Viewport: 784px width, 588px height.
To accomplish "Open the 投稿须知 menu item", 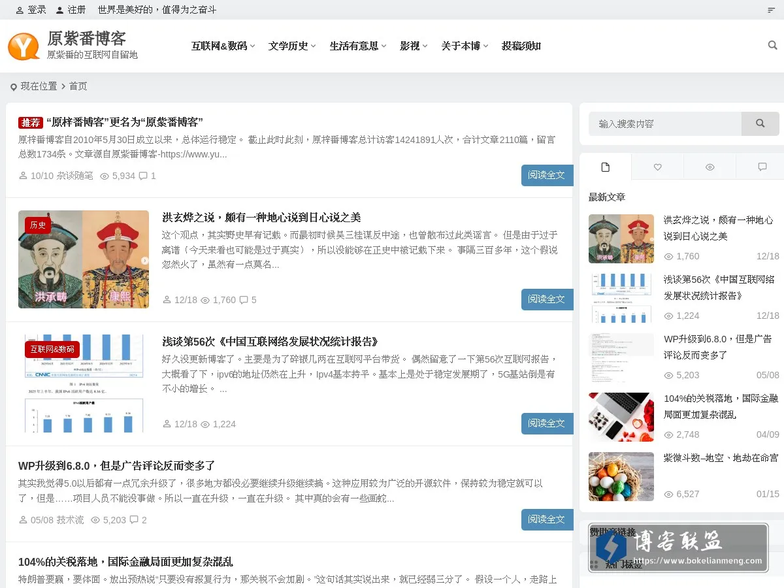I will 521,46.
